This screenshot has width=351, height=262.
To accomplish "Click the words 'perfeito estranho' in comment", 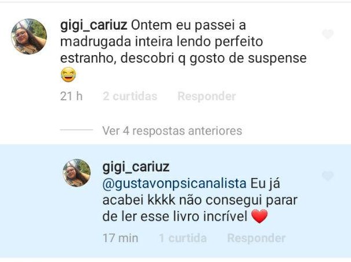I will pos(162,50).
